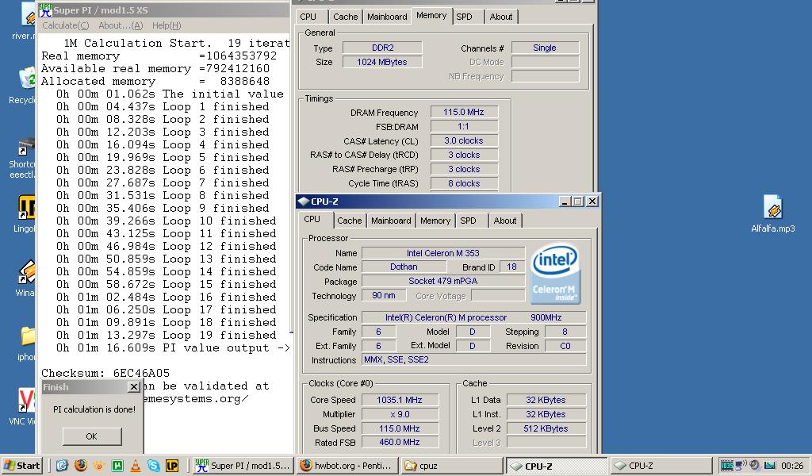This screenshot has height=476, width=812.
Task: Open the Windows Start menu
Action: pyautogui.click(x=21, y=466)
